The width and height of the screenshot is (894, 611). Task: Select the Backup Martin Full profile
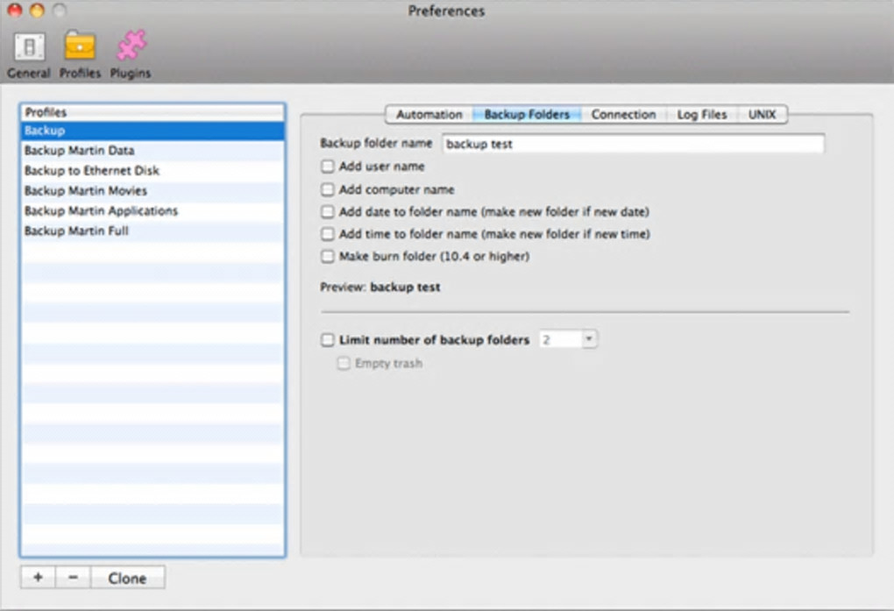153,231
